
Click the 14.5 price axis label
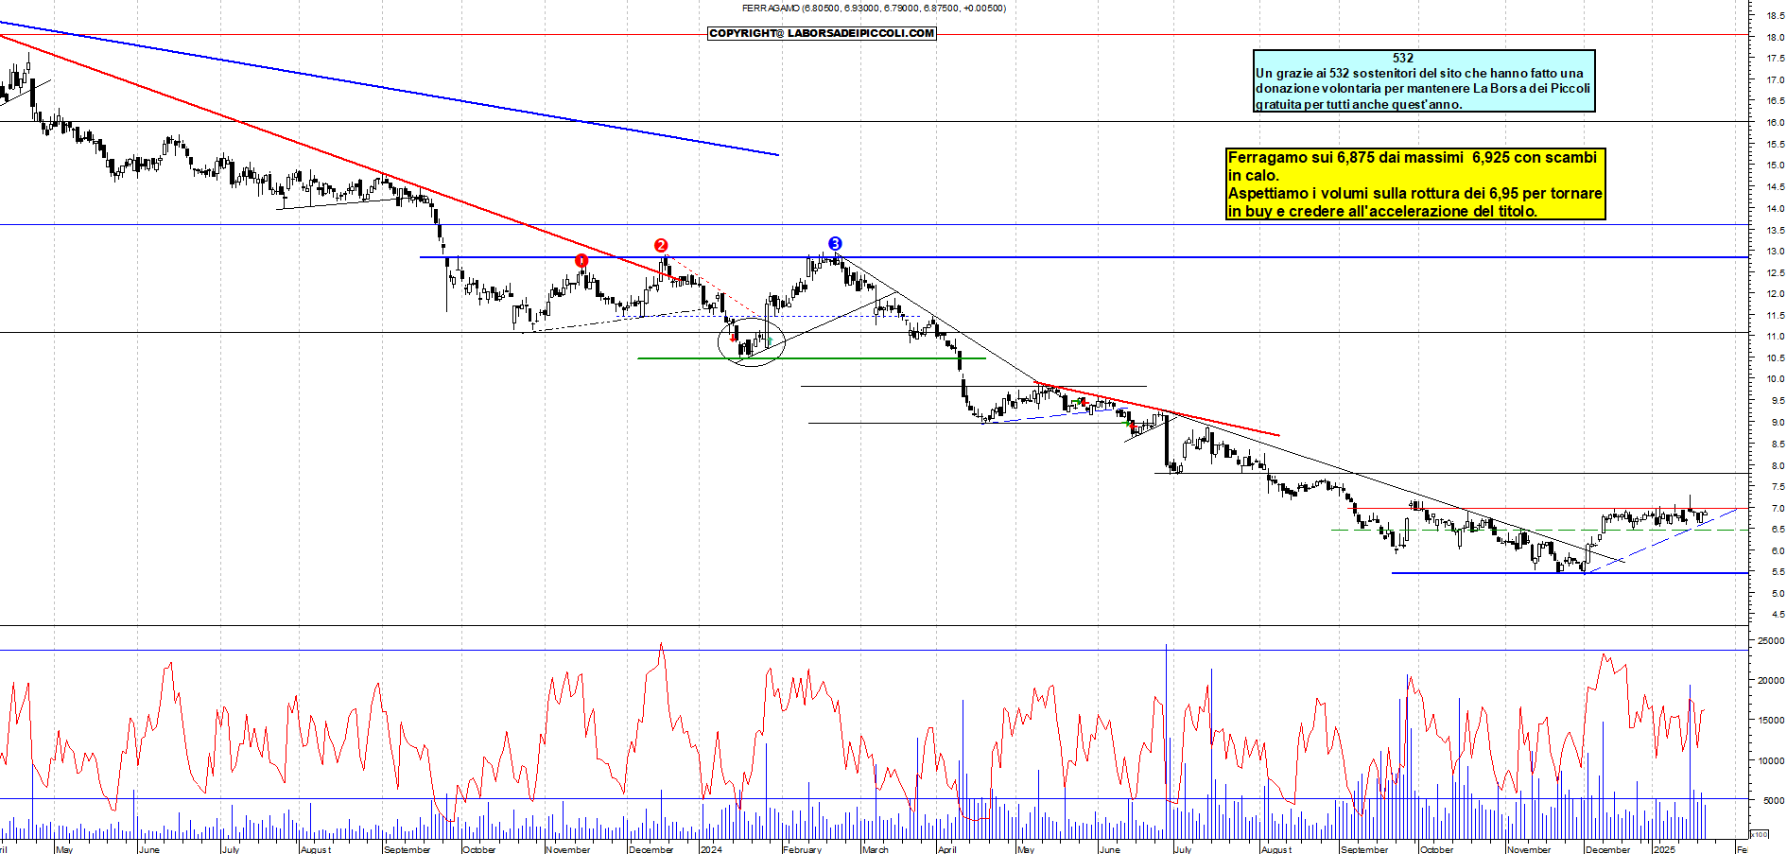pyautogui.click(x=1775, y=187)
